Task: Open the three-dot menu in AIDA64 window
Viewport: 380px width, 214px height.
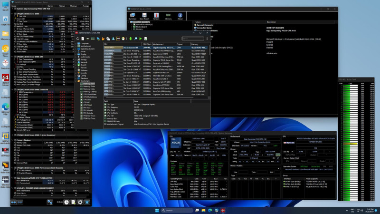Action: 207,39
